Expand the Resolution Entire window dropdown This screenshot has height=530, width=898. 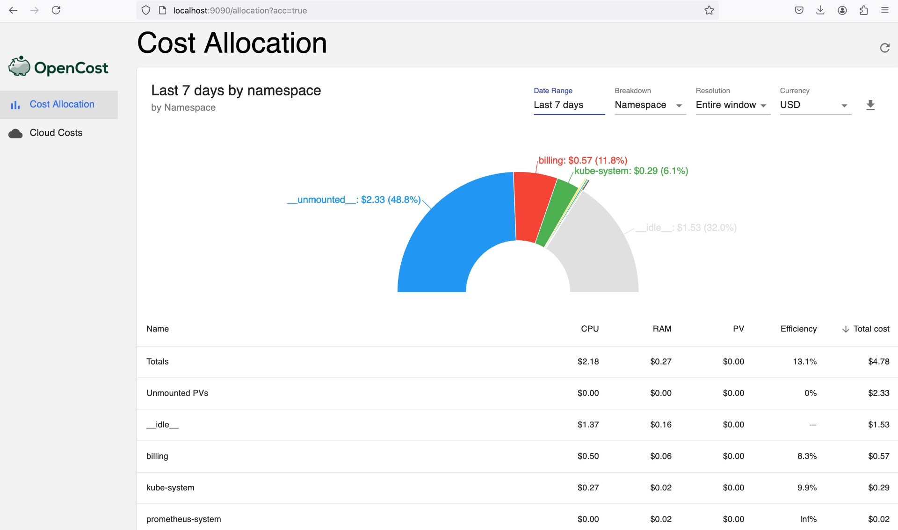coord(731,105)
